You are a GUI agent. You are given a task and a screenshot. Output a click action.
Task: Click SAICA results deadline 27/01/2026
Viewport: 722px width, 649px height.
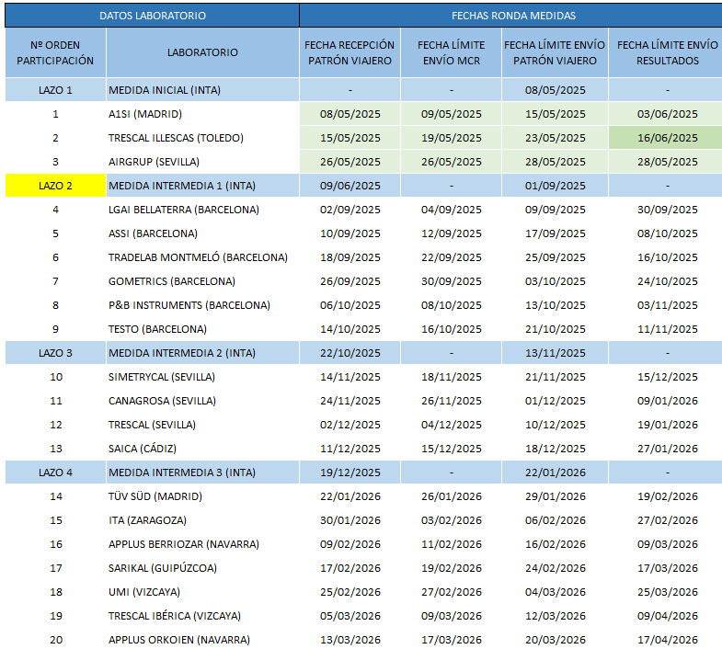coord(666,449)
